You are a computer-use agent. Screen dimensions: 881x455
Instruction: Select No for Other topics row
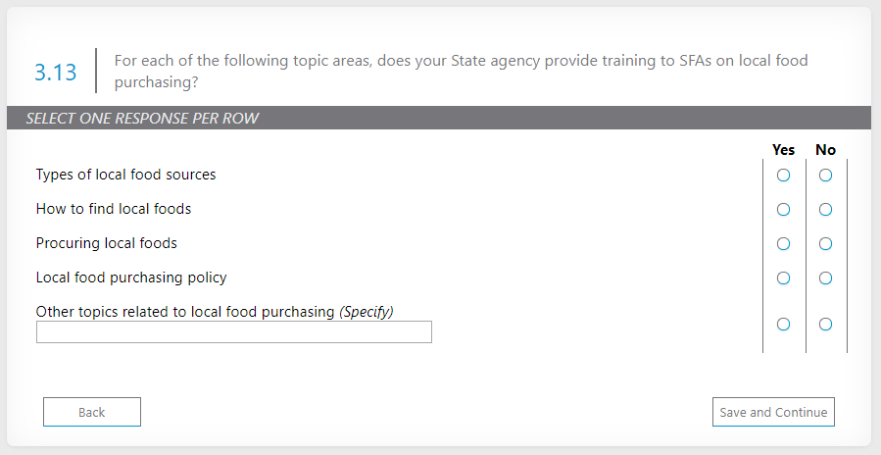tap(826, 325)
